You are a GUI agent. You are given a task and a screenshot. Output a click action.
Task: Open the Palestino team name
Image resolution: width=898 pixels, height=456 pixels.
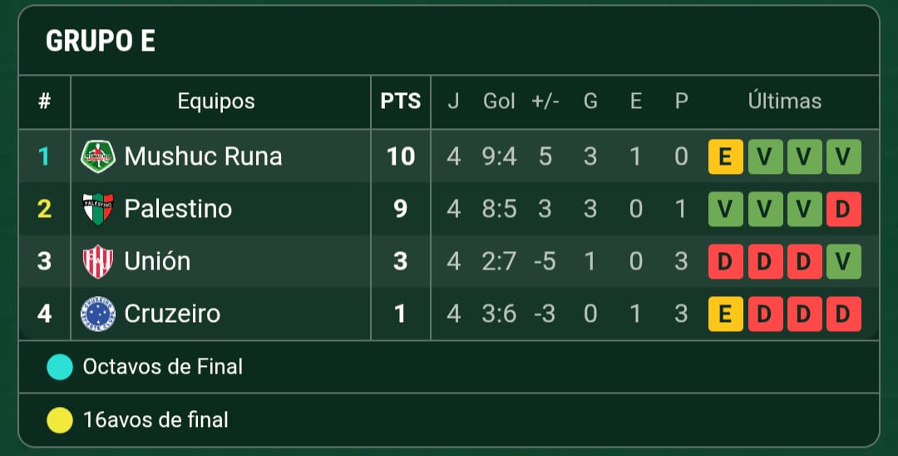click(x=178, y=209)
